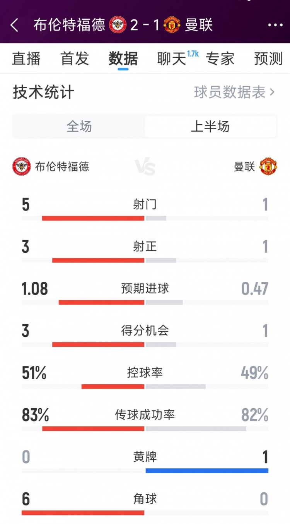Select the 上半场 first half segment

click(210, 127)
